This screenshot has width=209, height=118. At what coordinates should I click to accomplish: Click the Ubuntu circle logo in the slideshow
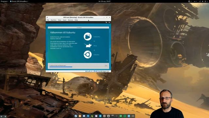coord(88,54)
